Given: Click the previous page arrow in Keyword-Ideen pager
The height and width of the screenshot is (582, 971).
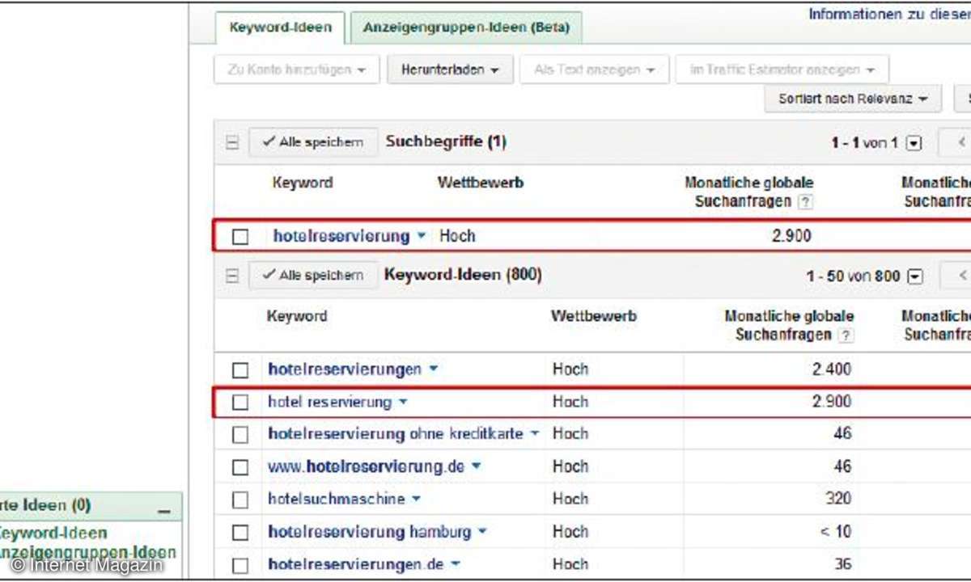Looking at the screenshot, I should [x=956, y=276].
